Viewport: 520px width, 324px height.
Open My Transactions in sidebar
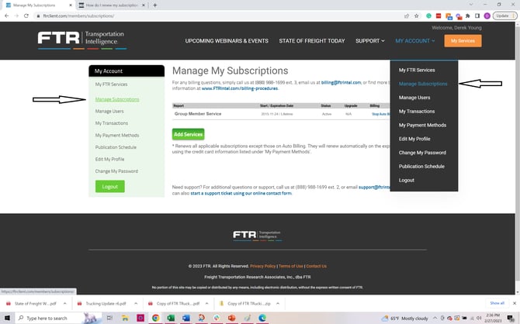pyautogui.click(x=112, y=123)
